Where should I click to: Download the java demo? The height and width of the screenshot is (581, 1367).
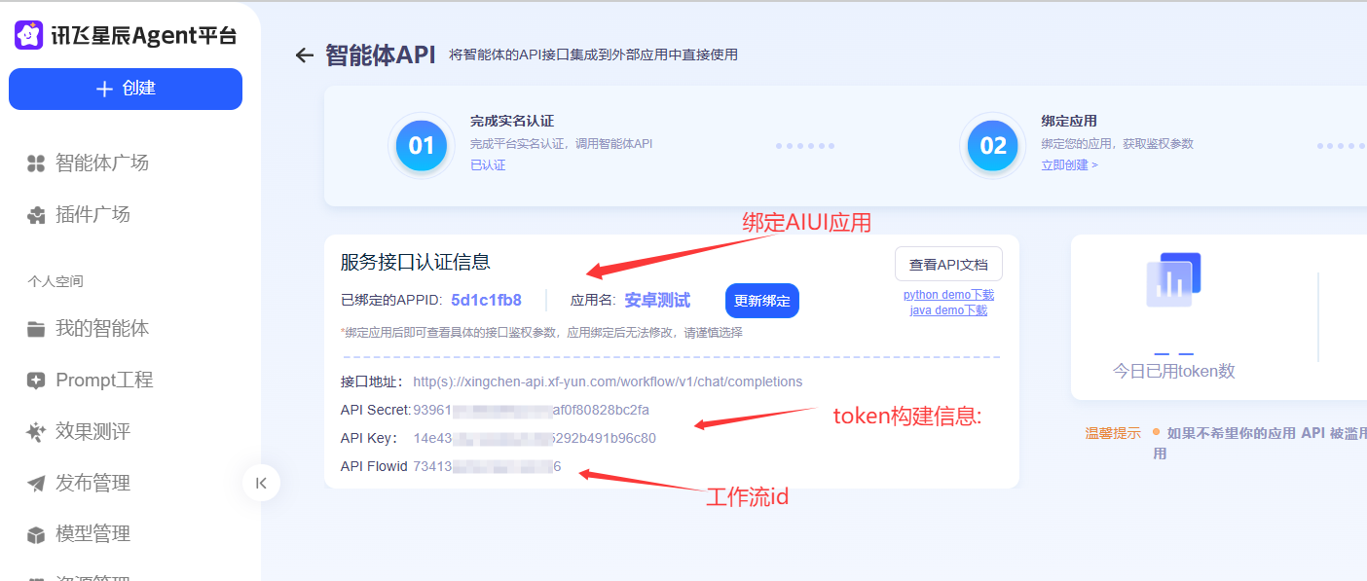click(x=948, y=310)
